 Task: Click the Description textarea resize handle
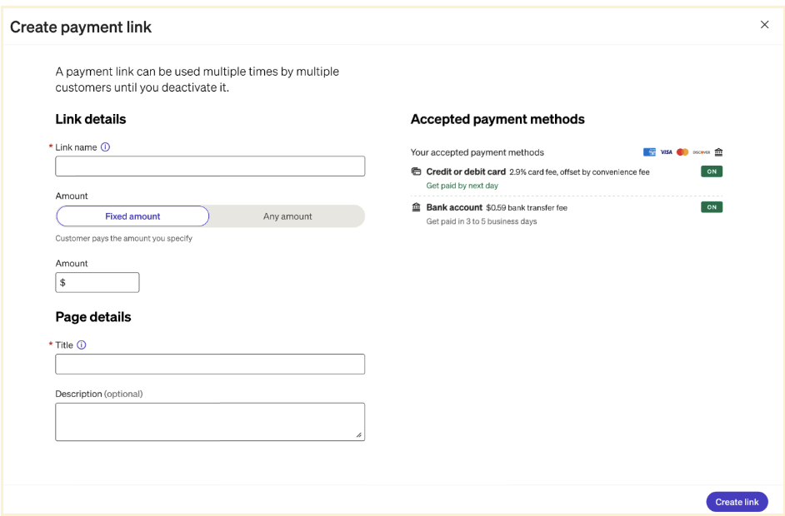(359, 435)
